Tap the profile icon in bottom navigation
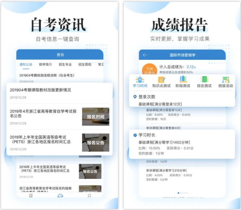The image size is (241, 210). (89, 196)
